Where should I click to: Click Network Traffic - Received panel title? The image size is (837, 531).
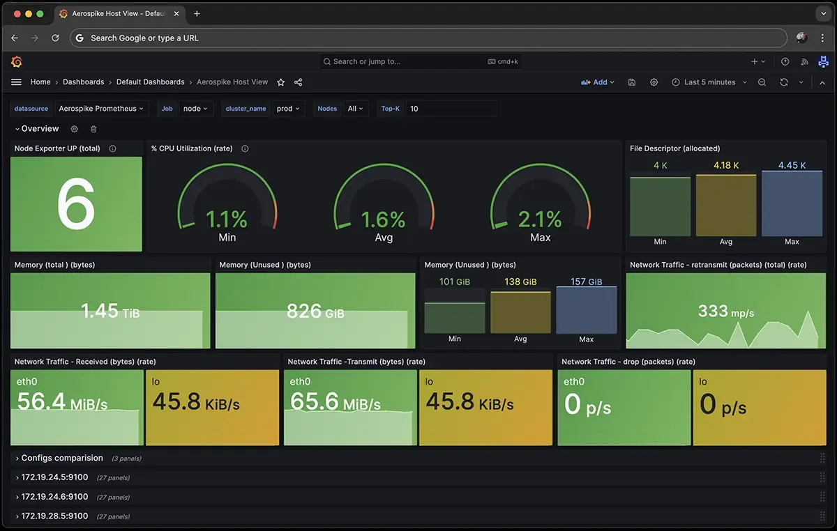point(85,362)
